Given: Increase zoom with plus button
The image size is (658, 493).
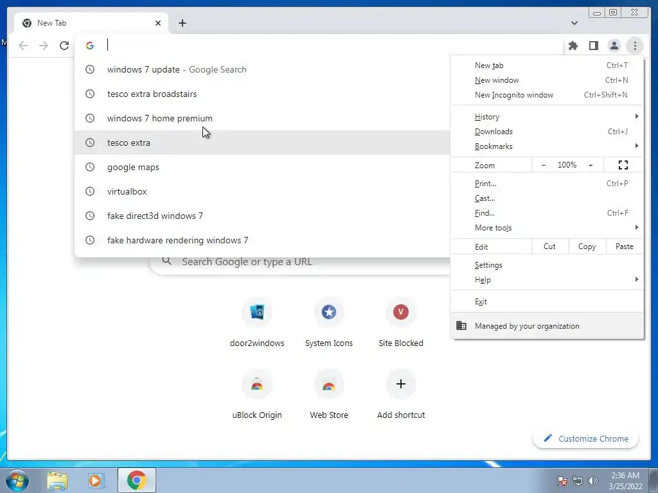Looking at the screenshot, I should (591, 165).
